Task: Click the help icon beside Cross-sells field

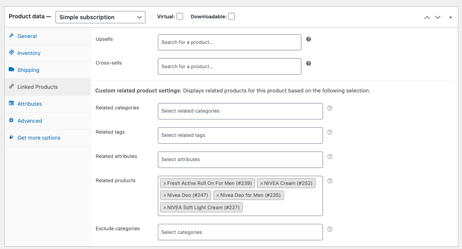Action: point(308,63)
